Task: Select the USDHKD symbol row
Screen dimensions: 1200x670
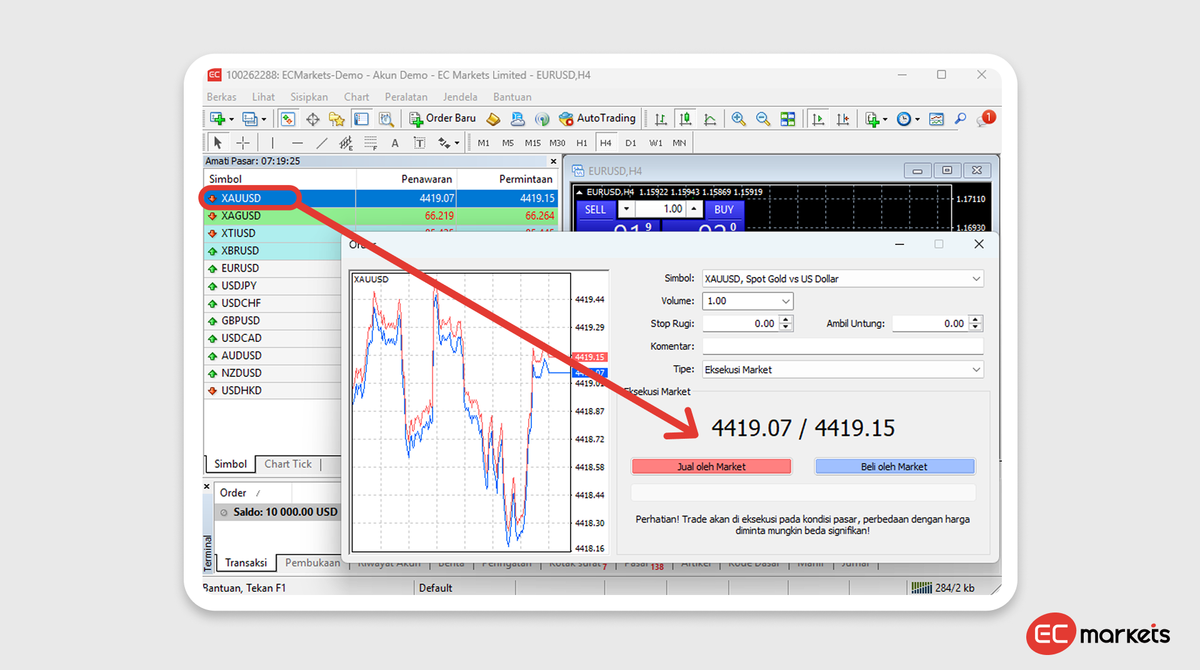Action: (x=272, y=391)
